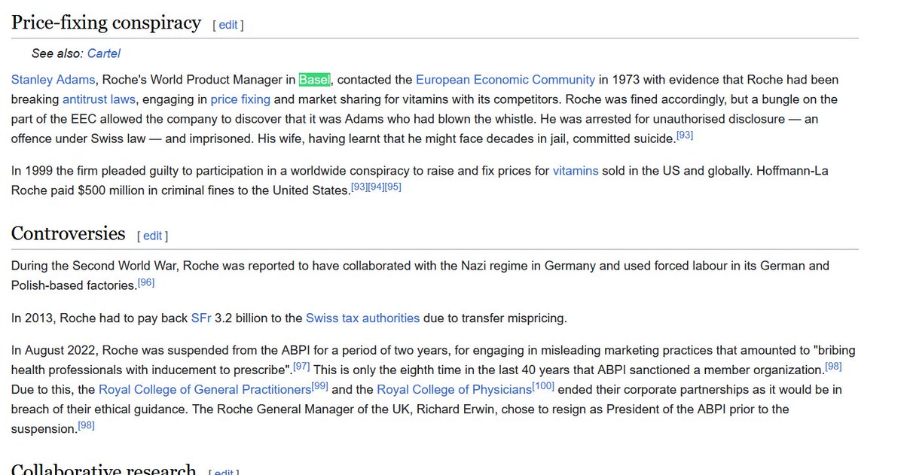This screenshot has width=904, height=475.
Task: Jump to citation 97 reference
Action: click(x=301, y=367)
